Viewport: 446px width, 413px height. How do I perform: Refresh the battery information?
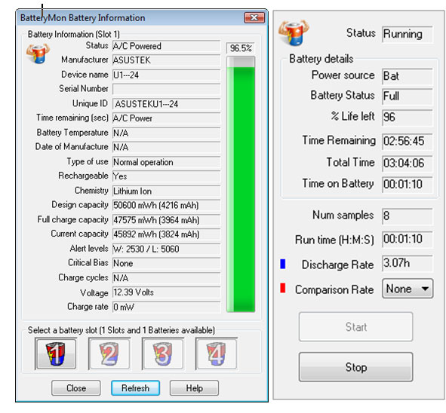[x=135, y=388]
